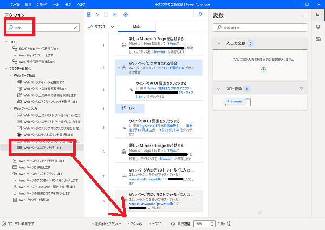Collapse the Web フォーム入力 subgroup

[x=11, y=108]
